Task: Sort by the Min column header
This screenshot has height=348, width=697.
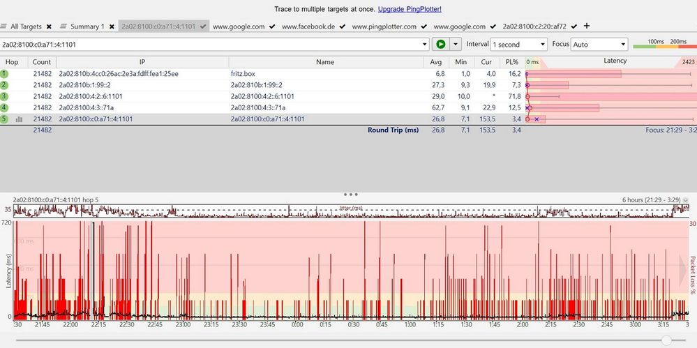Action: 461,62
